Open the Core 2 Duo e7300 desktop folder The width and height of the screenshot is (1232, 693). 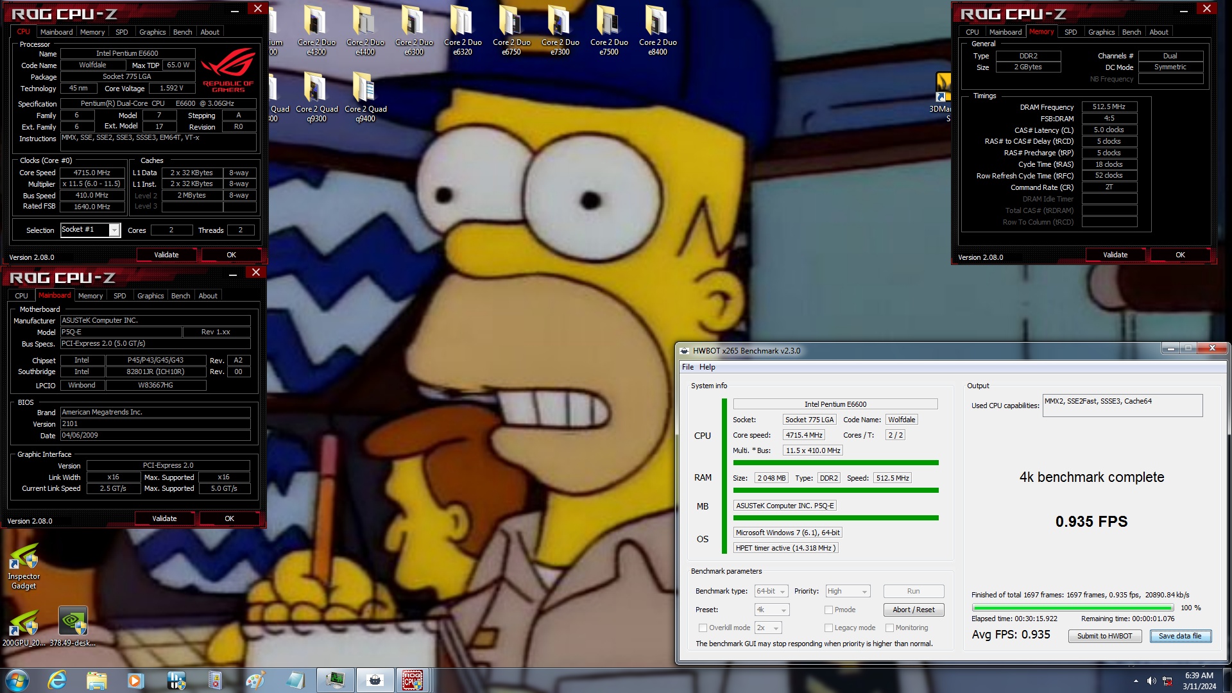tap(560, 30)
